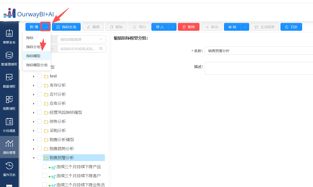Viewport: 313px width, 187px height.
Task: Open the 菜单发布 sidebar icon
Action: click(x=9, y=33)
